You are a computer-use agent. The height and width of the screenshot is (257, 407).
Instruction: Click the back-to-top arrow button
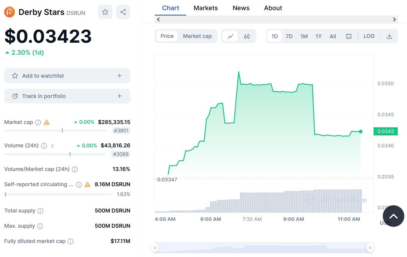pos(394,216)
